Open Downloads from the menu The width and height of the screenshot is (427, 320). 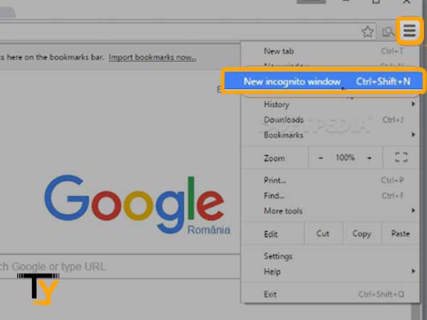(330, 119)
